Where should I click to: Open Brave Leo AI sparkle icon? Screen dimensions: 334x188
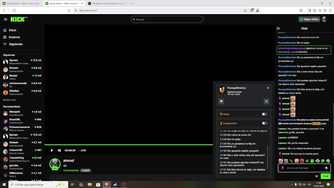(320, 10)
